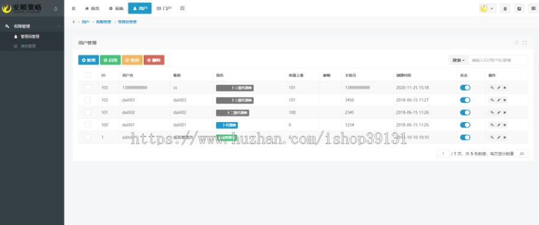539x225 pixels.
Task: Click the search input for ID/用户名/邮箱
Action: (x=498, y=60)
